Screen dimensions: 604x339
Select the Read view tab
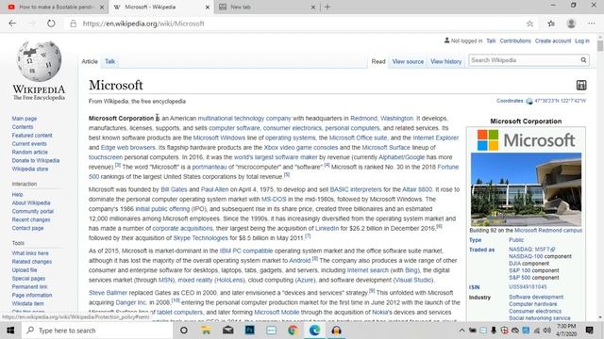(x=378, y=61)
